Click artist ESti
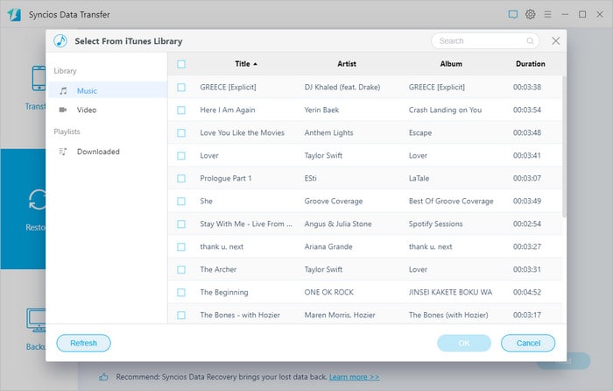 pos(310,178)
